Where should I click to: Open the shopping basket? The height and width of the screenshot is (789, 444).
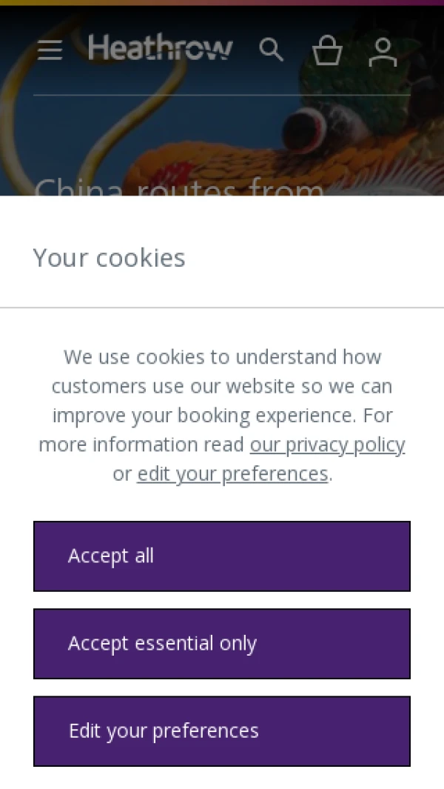(327, 51)
